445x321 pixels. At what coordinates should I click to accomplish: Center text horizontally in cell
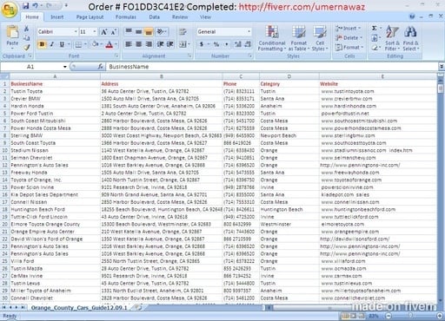click(139, 44)
